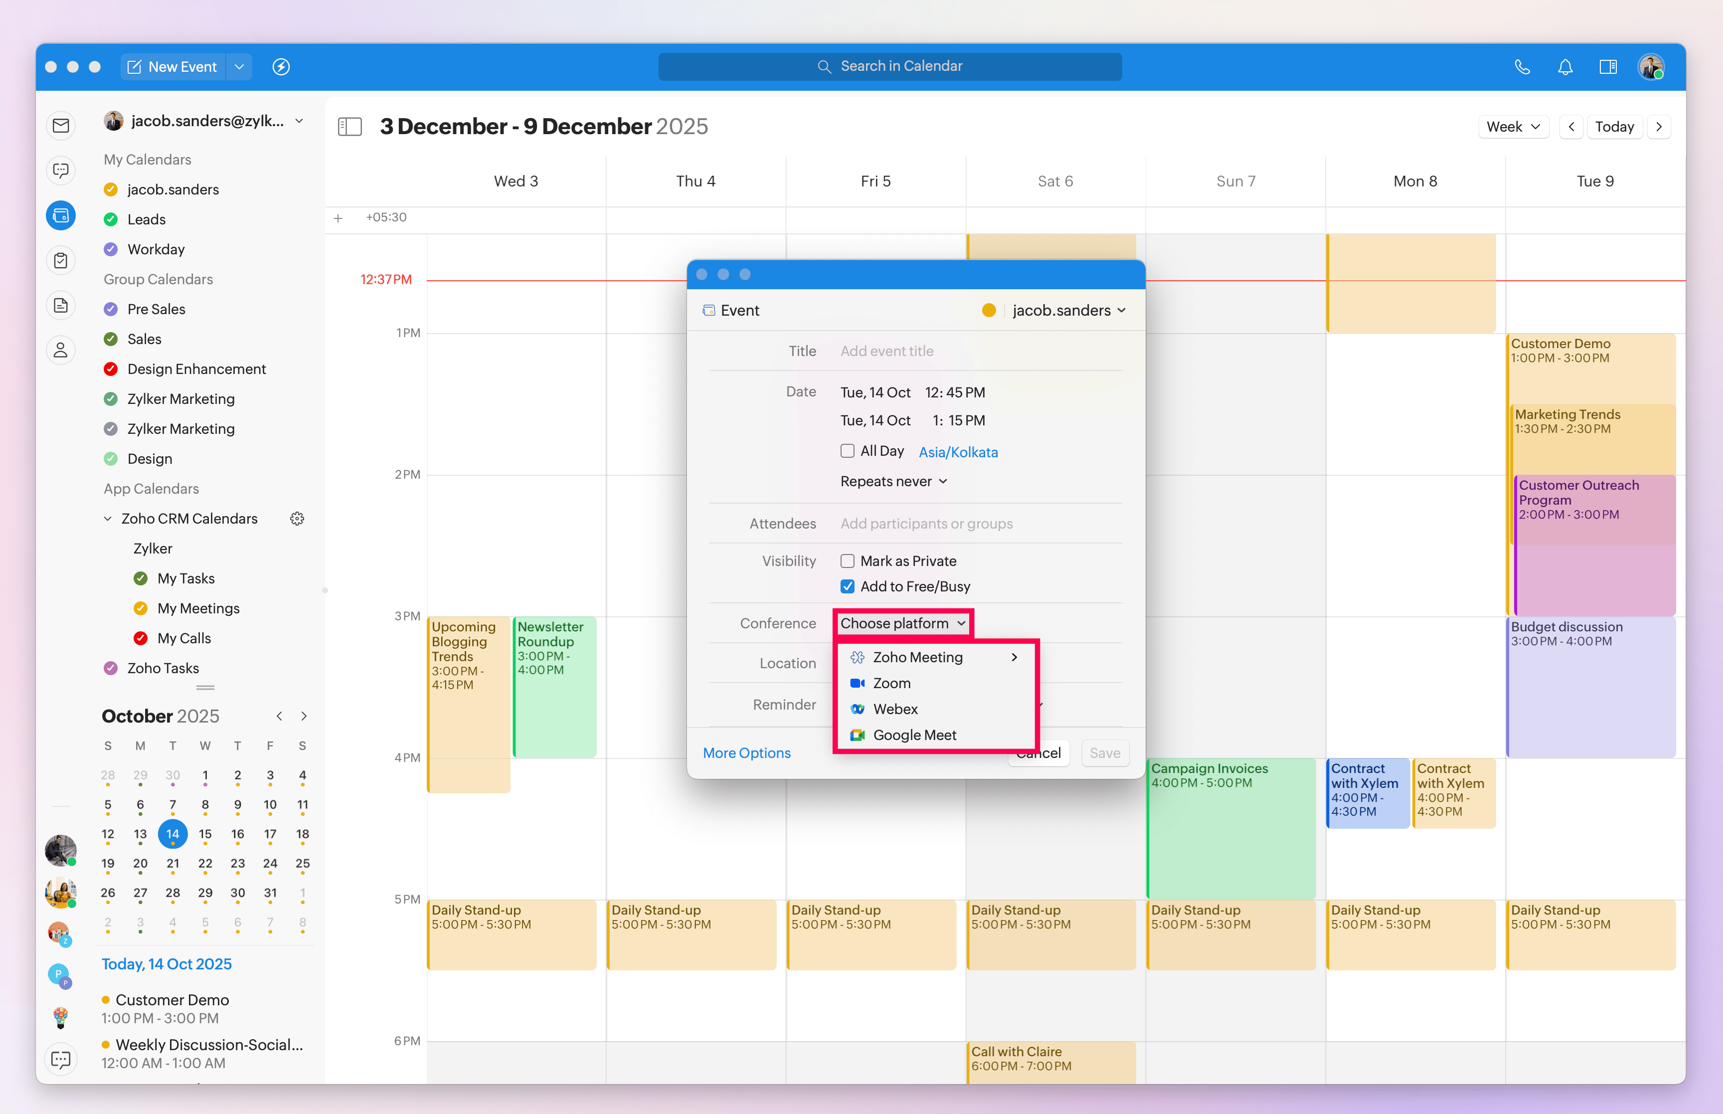Enable Mark as Private checkbox
The height and width of the screenshot is (1114, 1723).
click(848, 560)
